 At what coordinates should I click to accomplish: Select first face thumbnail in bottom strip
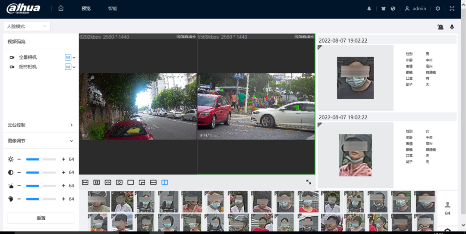coord(99,202)
